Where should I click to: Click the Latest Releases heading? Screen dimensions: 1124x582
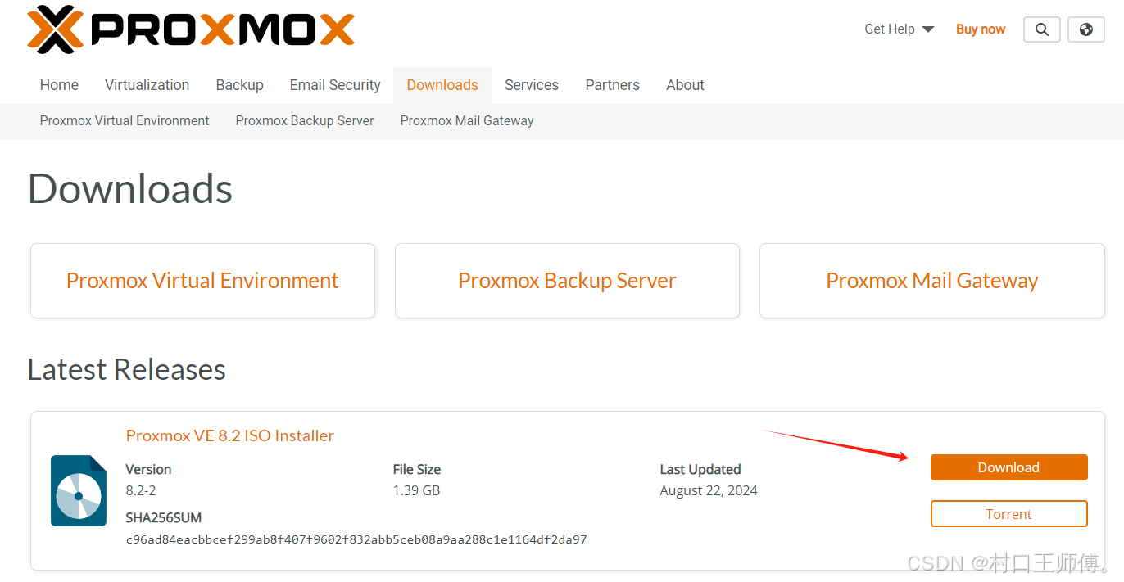coord(127,369)
